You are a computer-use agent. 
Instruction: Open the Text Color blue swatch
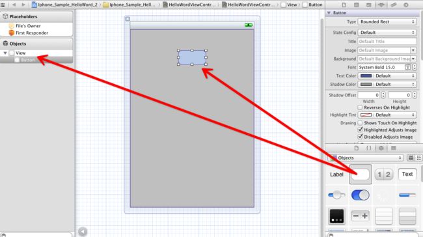point(366,76)
